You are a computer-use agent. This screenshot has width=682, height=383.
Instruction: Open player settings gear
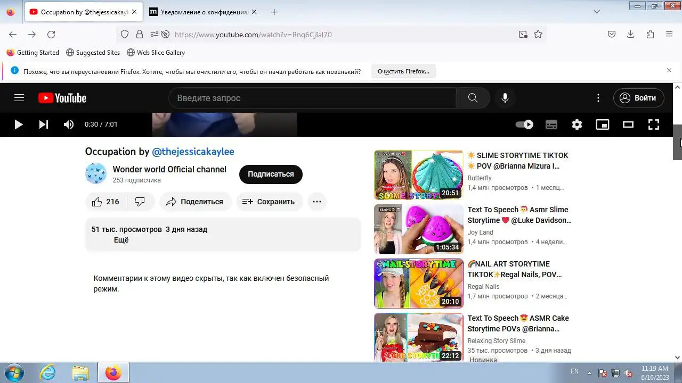(577, 124)
